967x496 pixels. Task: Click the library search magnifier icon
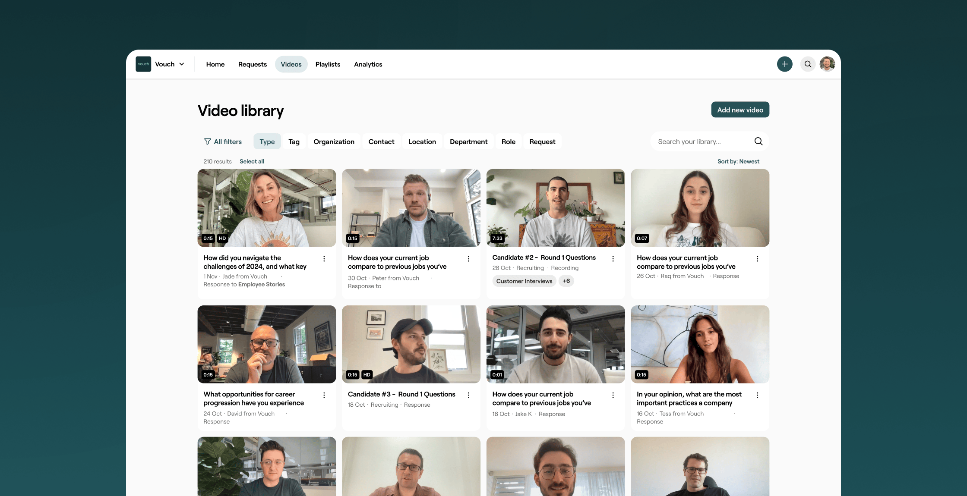coord(758,141)
